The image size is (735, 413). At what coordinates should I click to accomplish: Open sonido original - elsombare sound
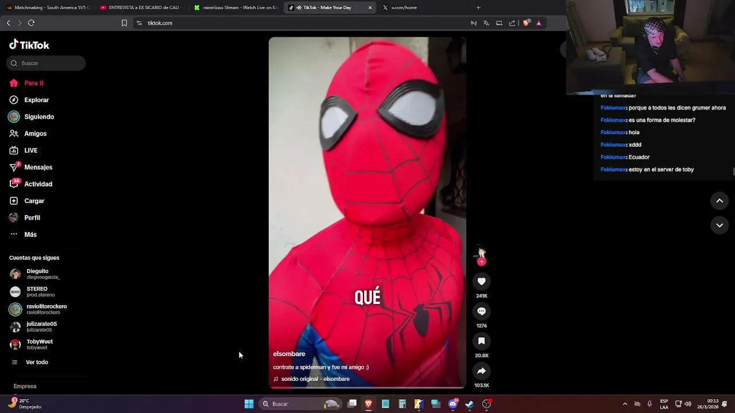[x=315, y=379]
